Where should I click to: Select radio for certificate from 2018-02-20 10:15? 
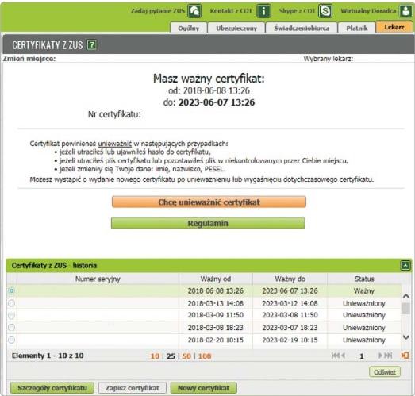point(11,340)
